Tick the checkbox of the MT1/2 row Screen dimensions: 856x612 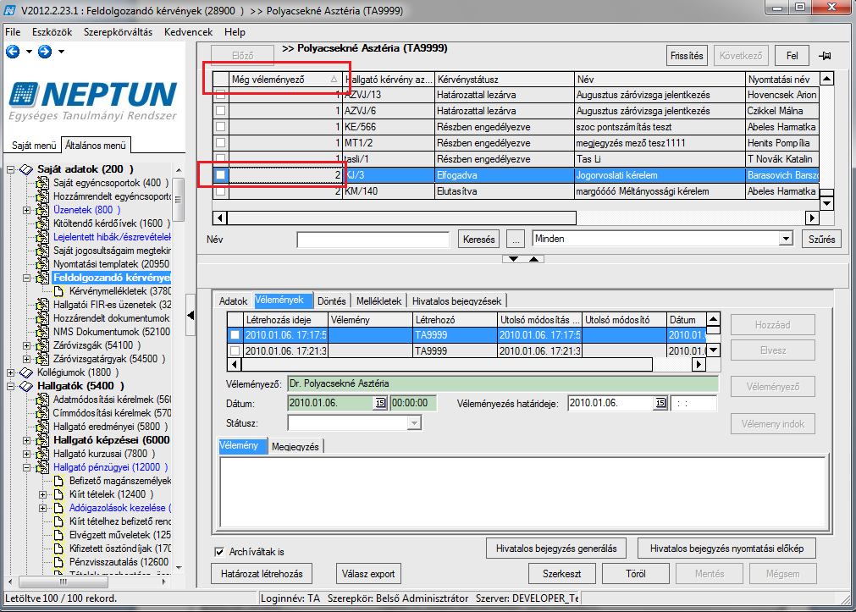[x=220, y=142]
